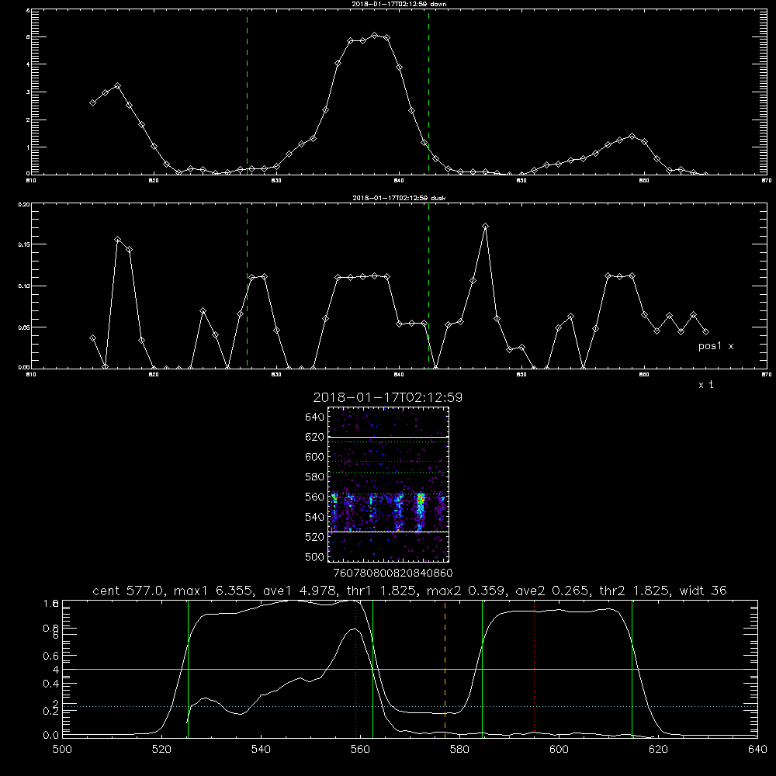Click the '640' x-axis label of the bottom plot

point(757,749)
